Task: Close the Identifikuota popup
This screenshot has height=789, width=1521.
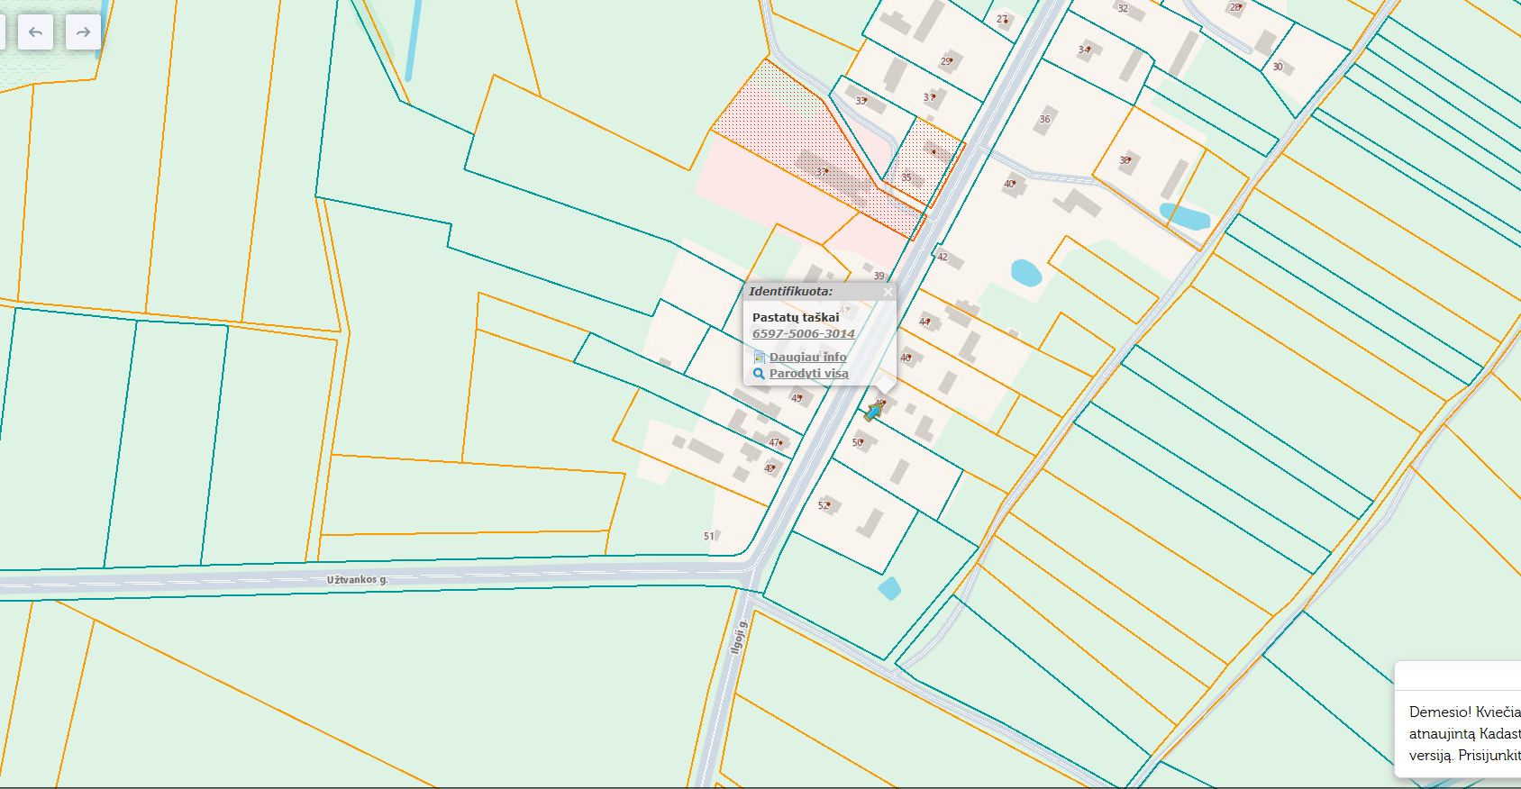Action: (x=888, y=292)
